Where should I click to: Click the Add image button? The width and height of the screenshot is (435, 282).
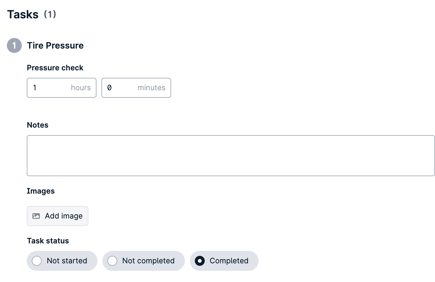pyautogui.click(x=58, y=216)
